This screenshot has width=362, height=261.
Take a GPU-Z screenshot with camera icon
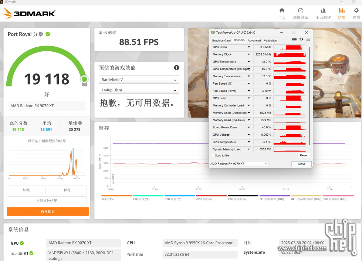click(294, 39)
